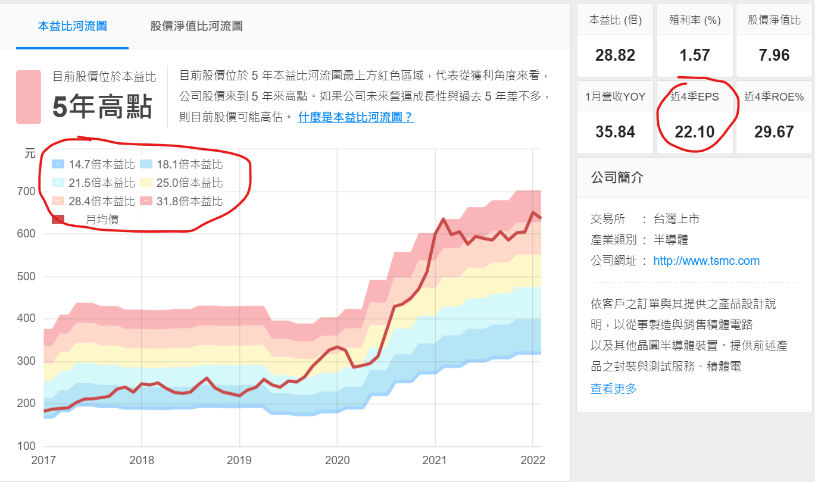This screenshot has width=815, height=482.
Task: Click the 400 y-axis label
Action: (27, 319)
